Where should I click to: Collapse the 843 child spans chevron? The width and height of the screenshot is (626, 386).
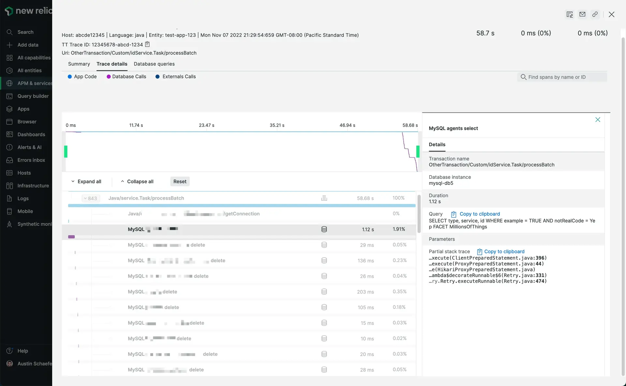coord(90,198)
